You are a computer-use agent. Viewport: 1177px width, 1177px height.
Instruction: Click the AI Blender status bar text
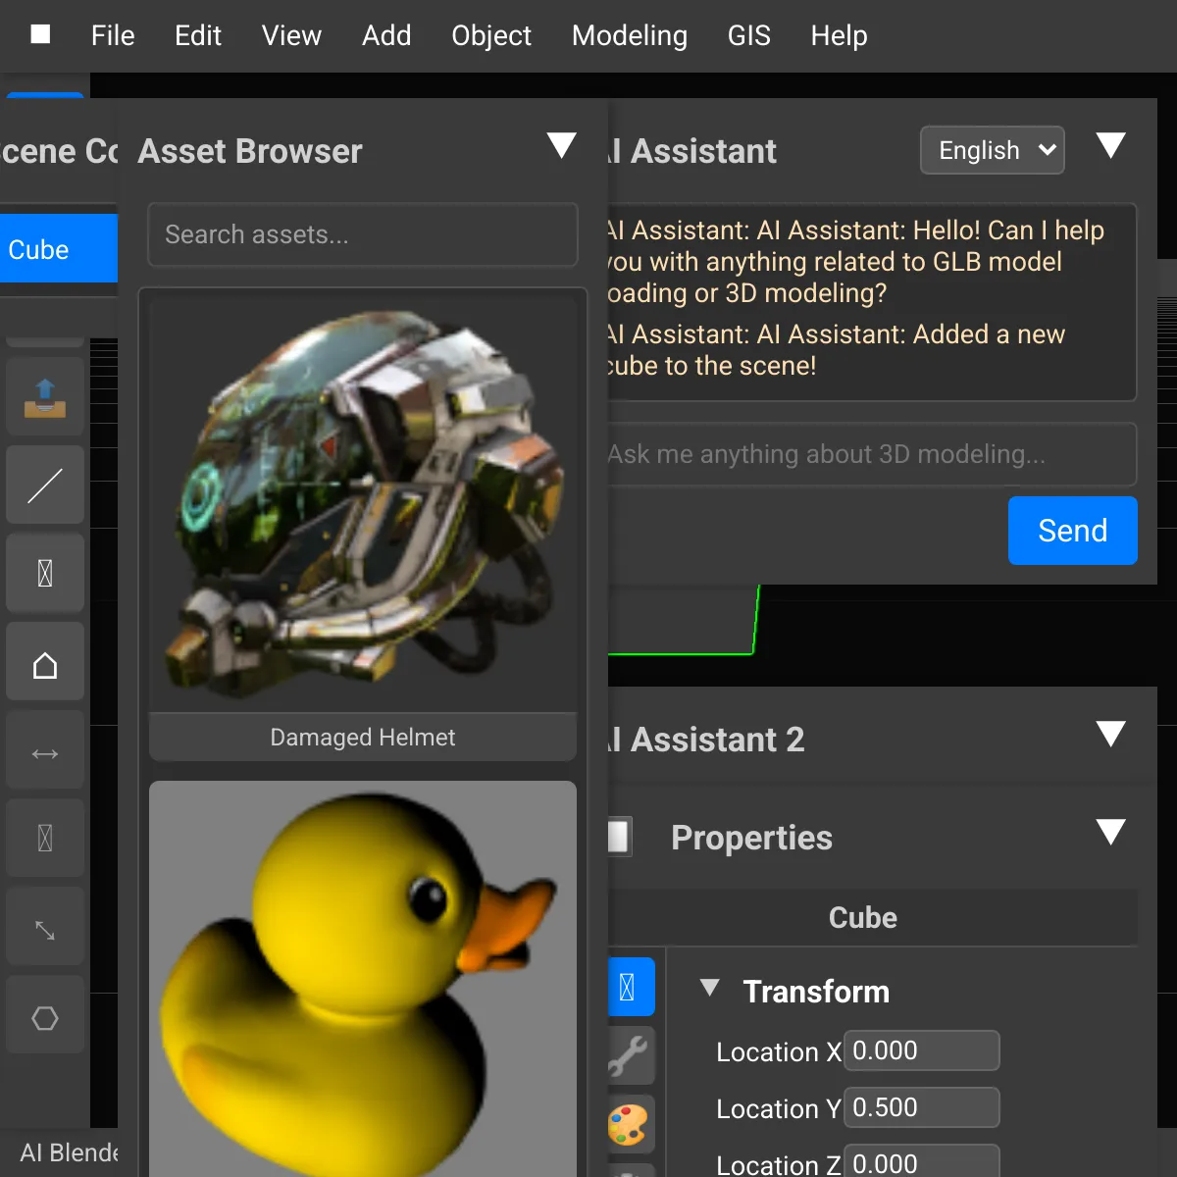tap(69, 1152)
